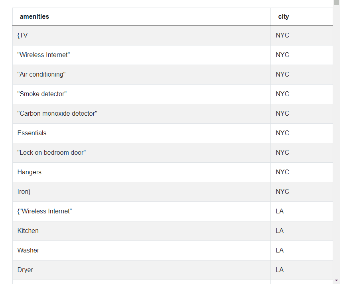This screenshot has width=359, height=284.
Task: Click the amenities column header
Action: [x=34, y=16]
